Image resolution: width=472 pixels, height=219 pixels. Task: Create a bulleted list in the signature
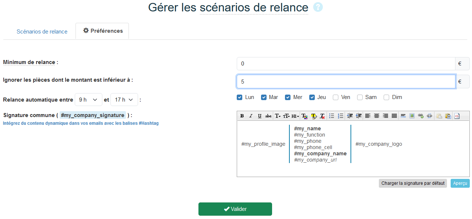332,116
